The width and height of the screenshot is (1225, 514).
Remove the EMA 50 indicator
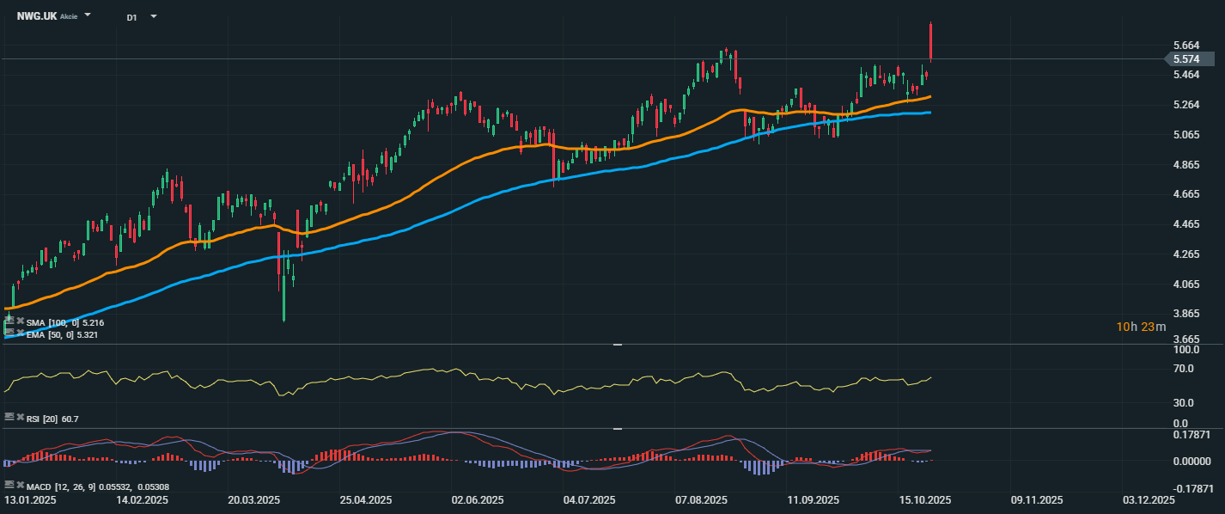(x=20, y=331)
